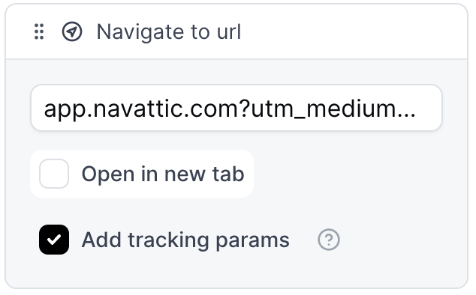This screenshot has height=295, width=476.
Task: Show help for Add tracking params
Action: tap(329, 240)
